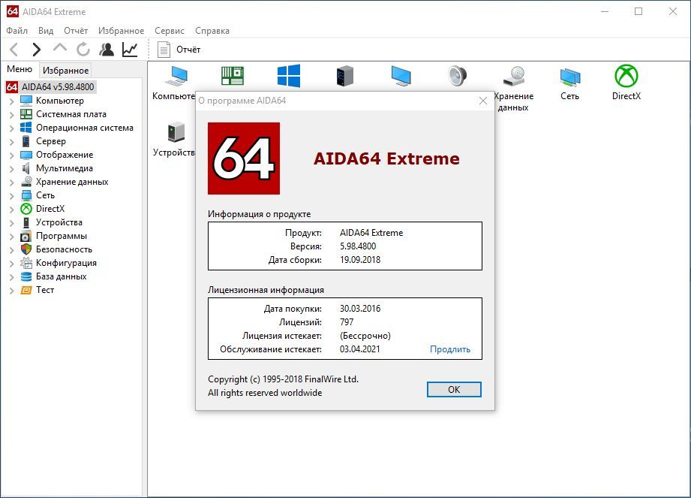Image resolution: width=691 pixels, height=498 pixels.
Task: Expand the Мультимедиа tree node
Action: coord(12,169)
